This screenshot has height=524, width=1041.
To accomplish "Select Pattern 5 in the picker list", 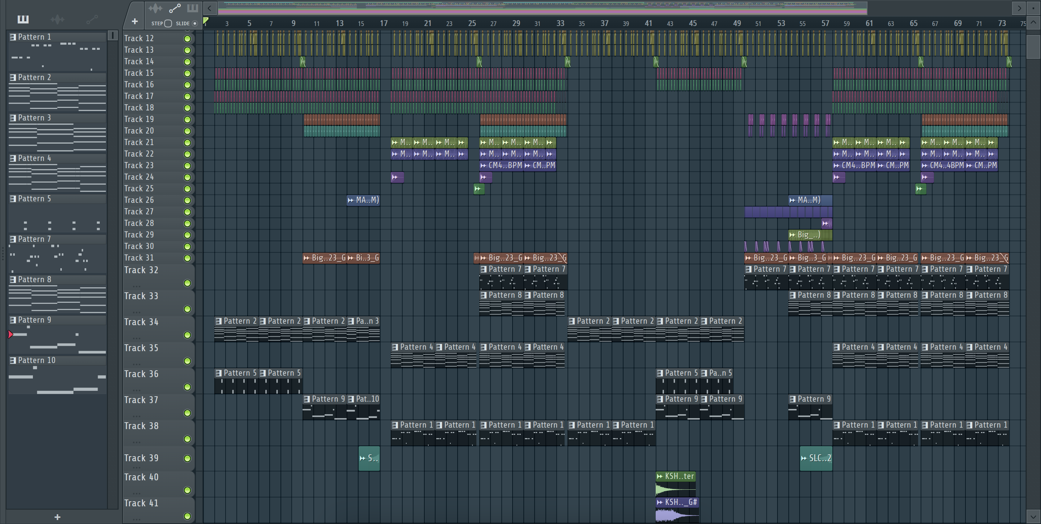I will tap(34, 199).
